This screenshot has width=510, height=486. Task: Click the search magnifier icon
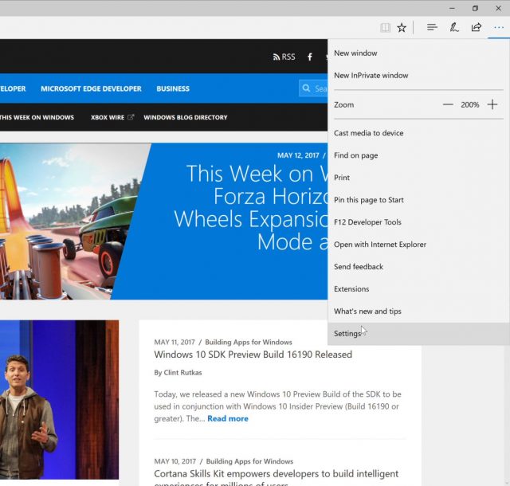point(306,88)
